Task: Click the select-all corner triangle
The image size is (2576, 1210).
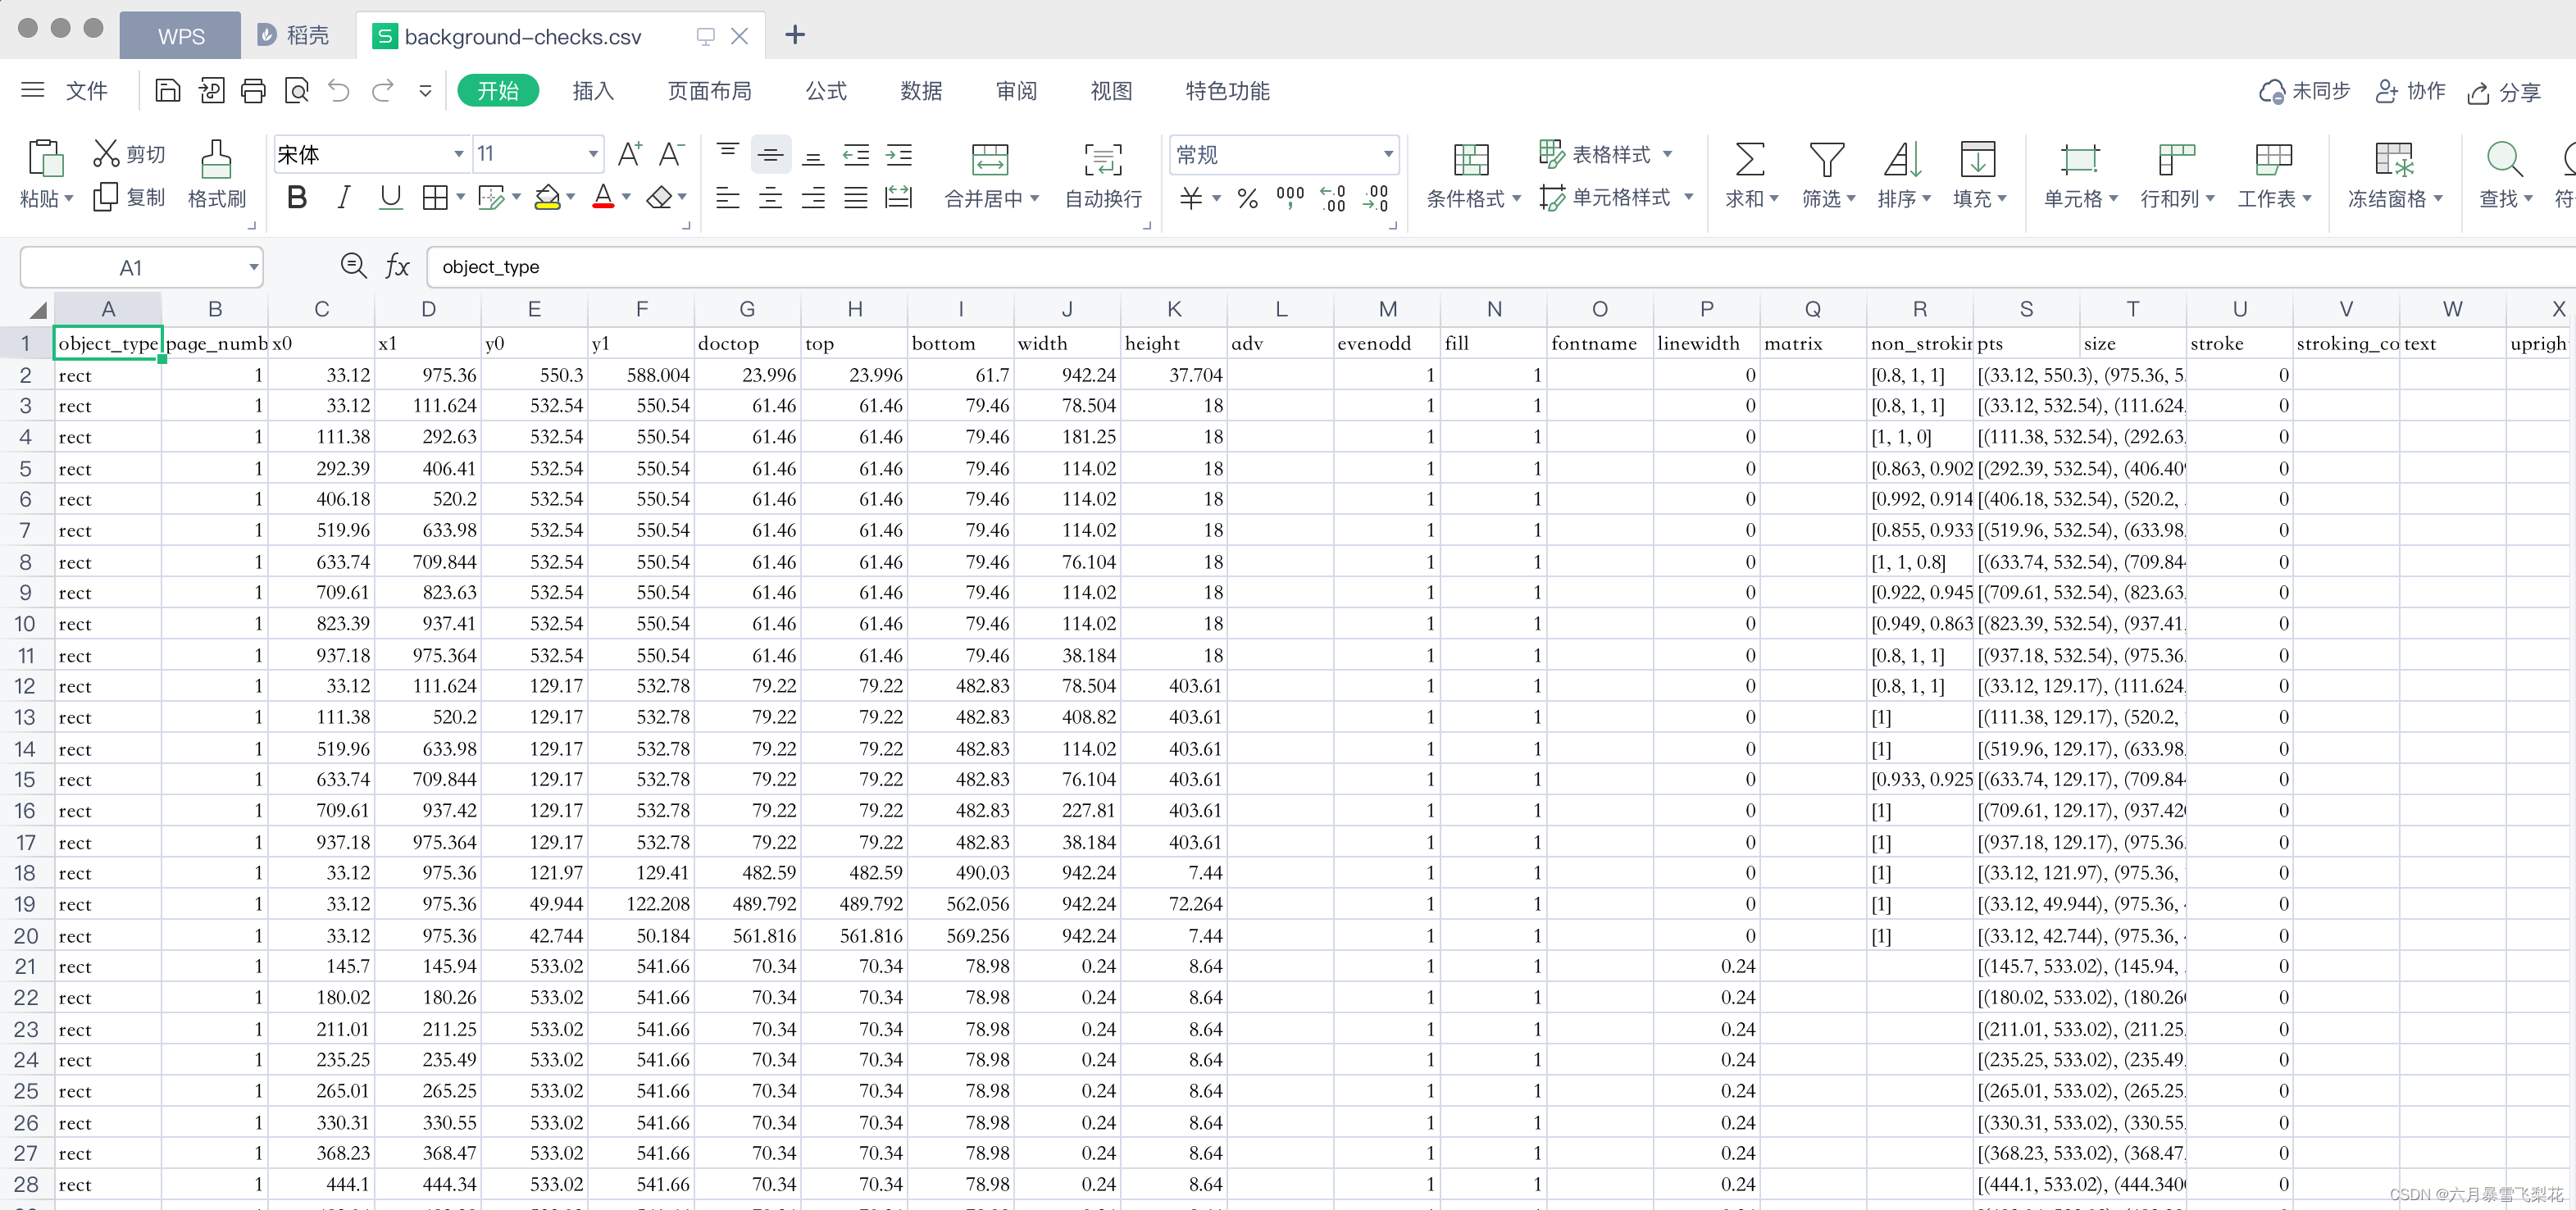Action: pyautogui.click(x=37, y=309)
